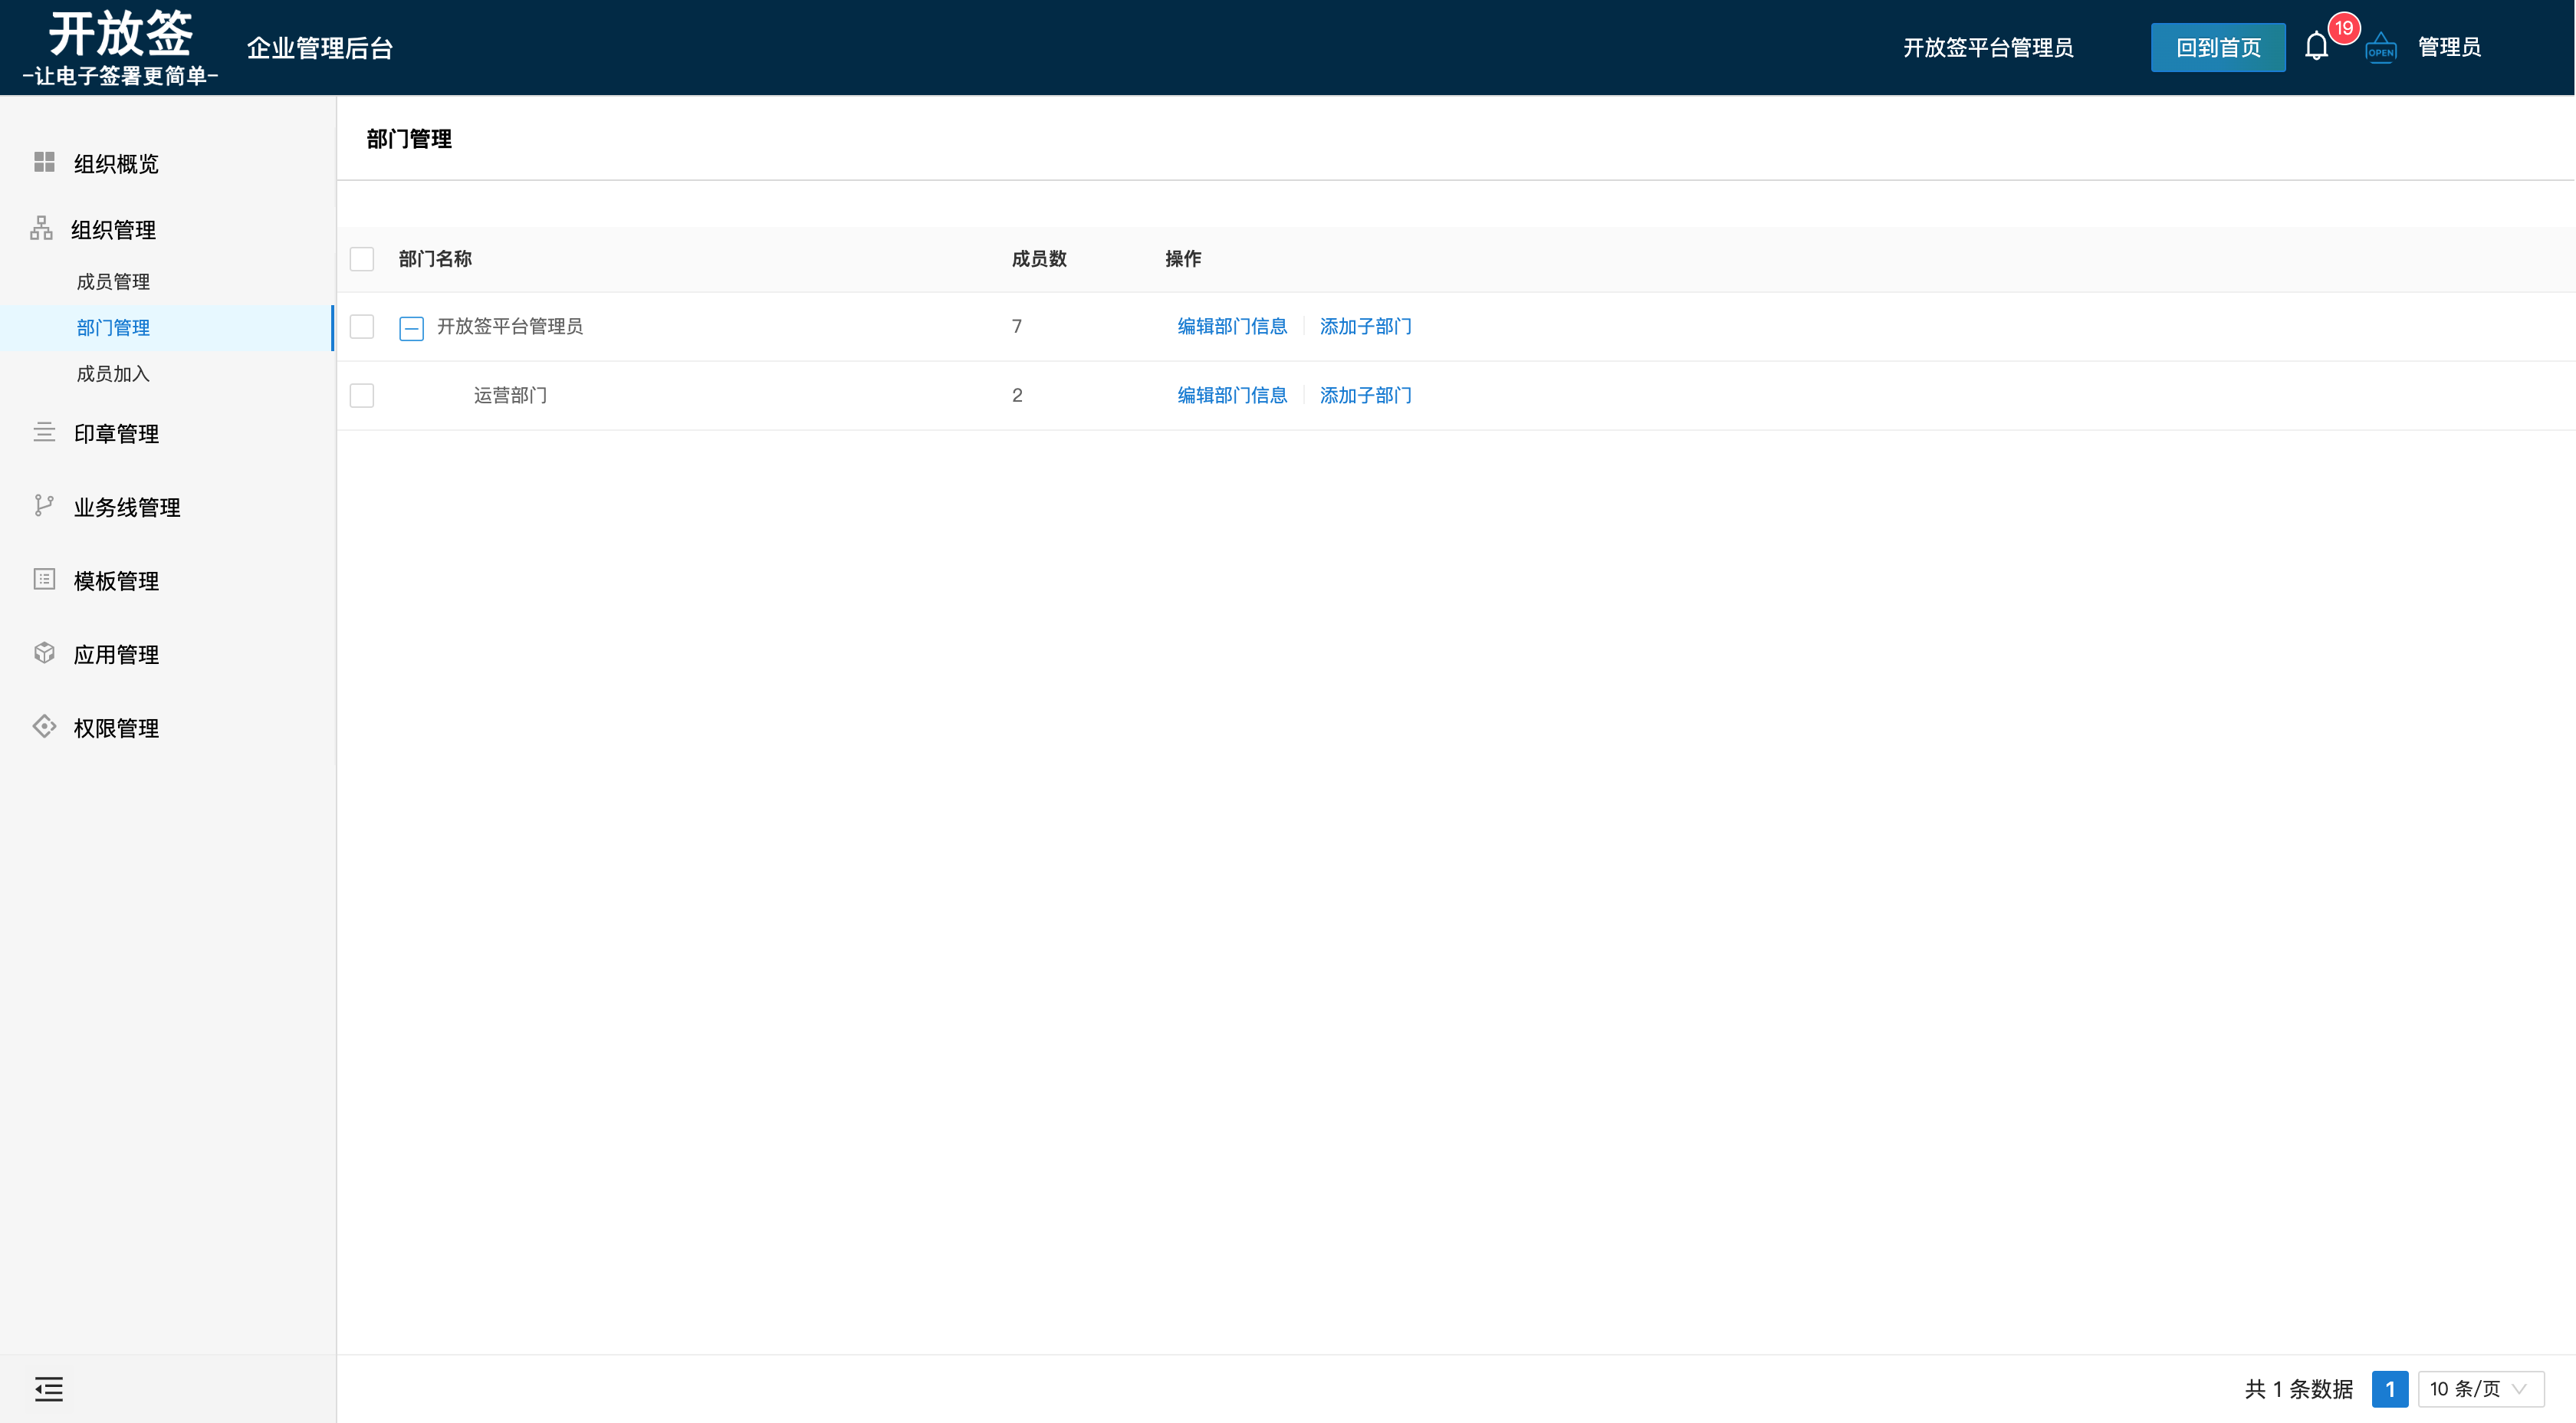Open the 组织概览 menu

[x=116, y=164]
